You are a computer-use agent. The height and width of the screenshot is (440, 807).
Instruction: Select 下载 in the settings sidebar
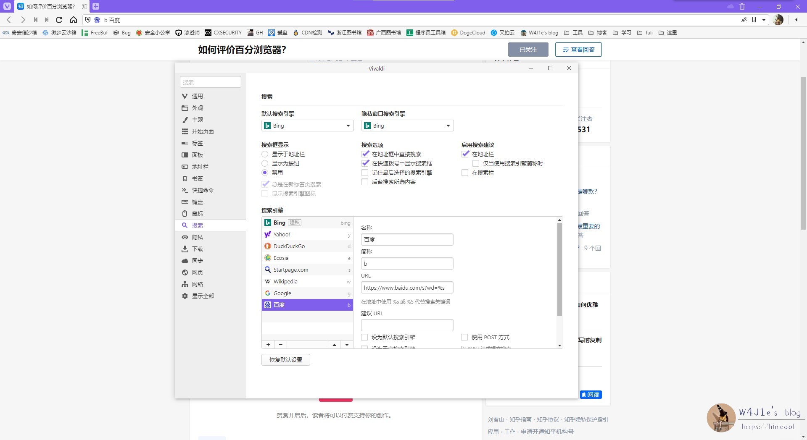185,249
